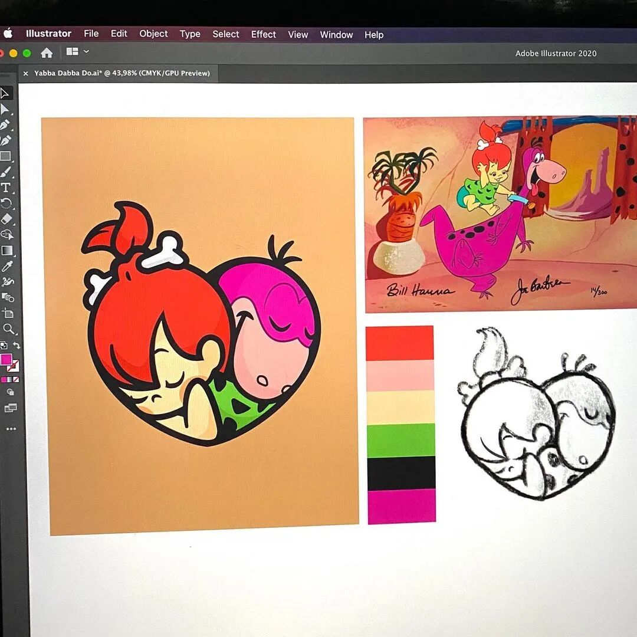Choose the Curvature tool
Screen dimensions: 637x637
(x=5, y=140)
